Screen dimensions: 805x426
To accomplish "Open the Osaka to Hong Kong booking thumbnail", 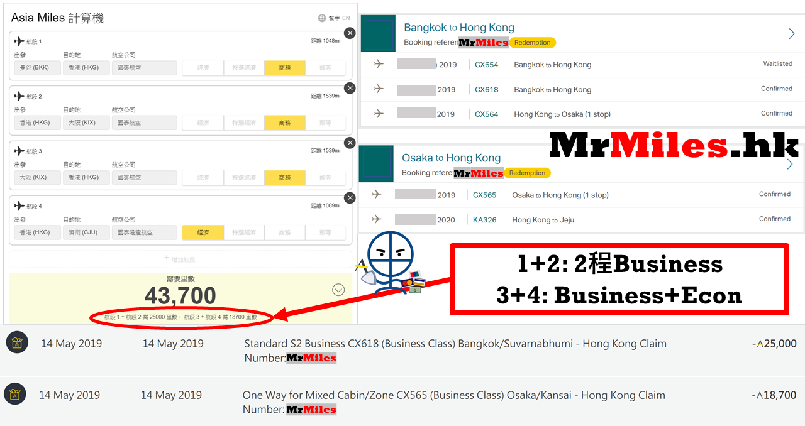I will pyautogui.click(x=376, y=164).
